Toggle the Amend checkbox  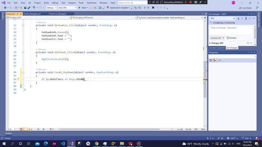click(228, 38)
